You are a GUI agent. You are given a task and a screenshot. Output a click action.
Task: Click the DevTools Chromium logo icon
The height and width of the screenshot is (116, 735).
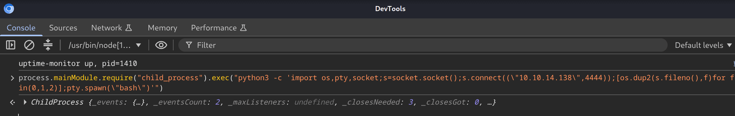(9, 9)
